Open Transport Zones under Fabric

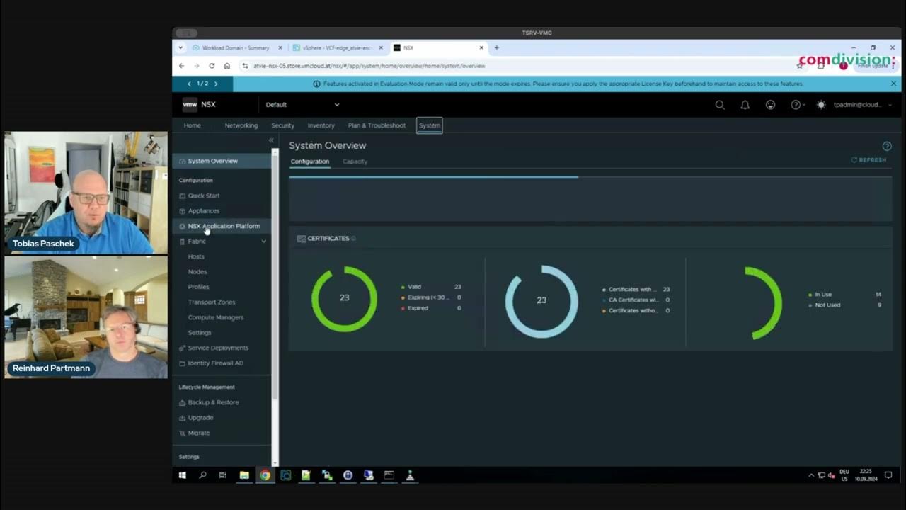click(x=212, y=302)
